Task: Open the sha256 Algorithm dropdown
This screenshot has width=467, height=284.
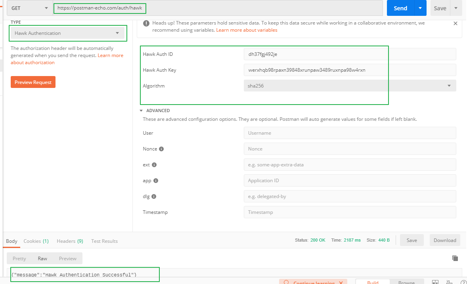Action: (350, 86)
